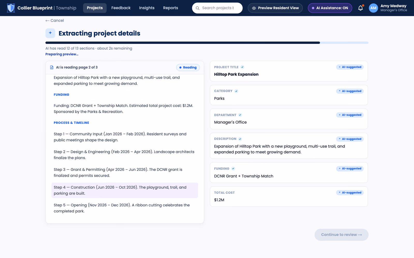Viewport: 414px width, 258px height.
Task: Click the search magnifier icon
Action: pyautogui.click(x=197, y=8)
